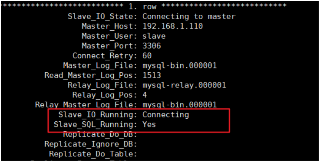Click the '1. row' header text
Screen dimensions: 320x162
click(x=142, y=6)
